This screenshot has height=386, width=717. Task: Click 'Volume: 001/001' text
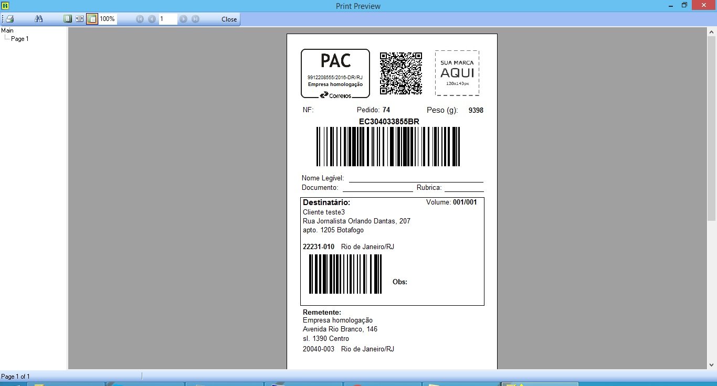pyautogui.click(x=451, y=202)
